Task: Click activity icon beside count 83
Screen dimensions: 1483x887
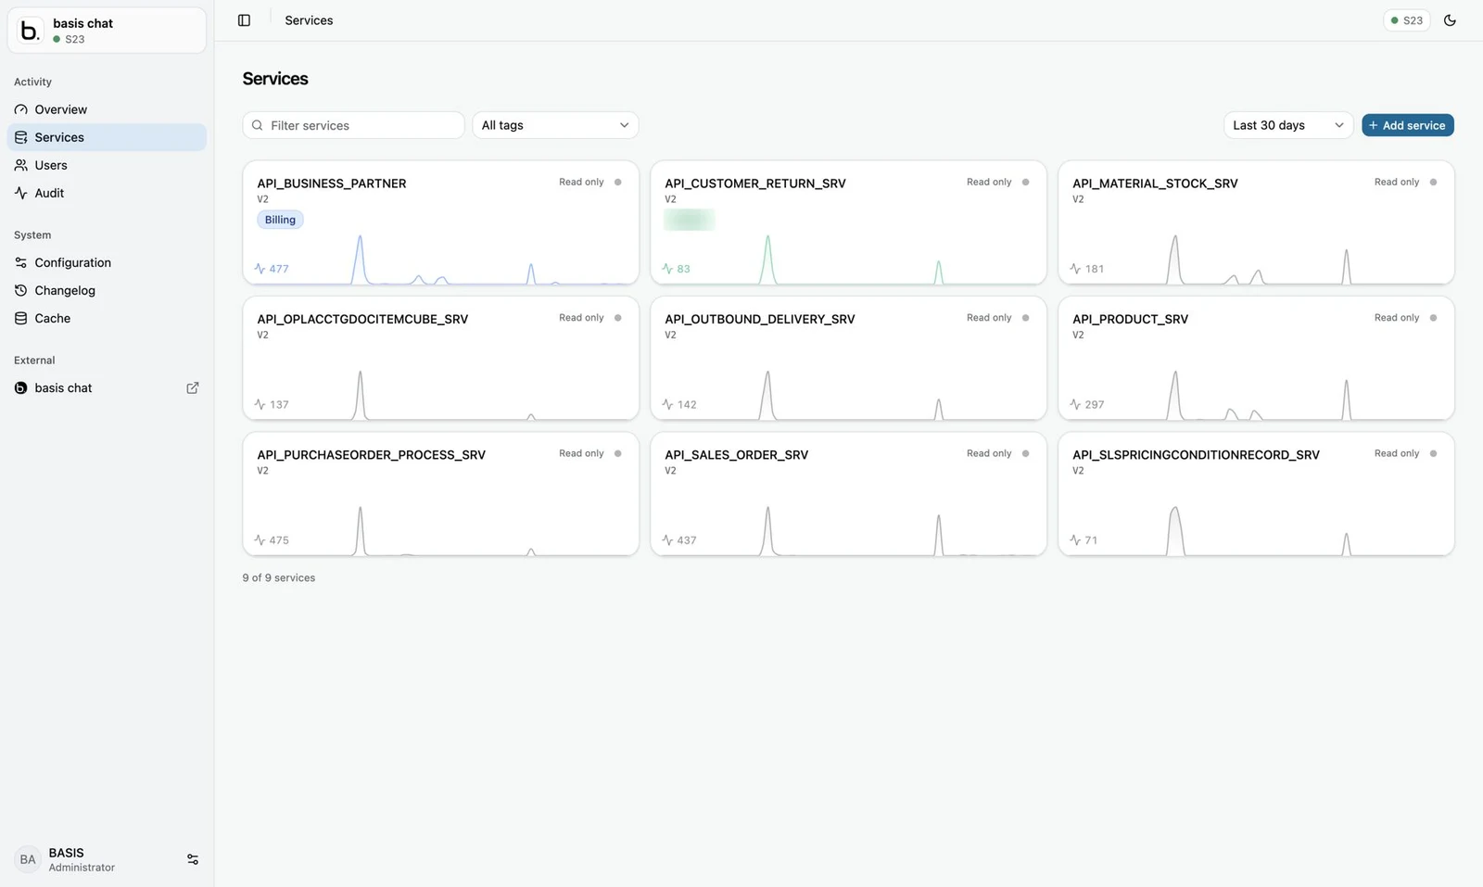Action: click(667, 269)
